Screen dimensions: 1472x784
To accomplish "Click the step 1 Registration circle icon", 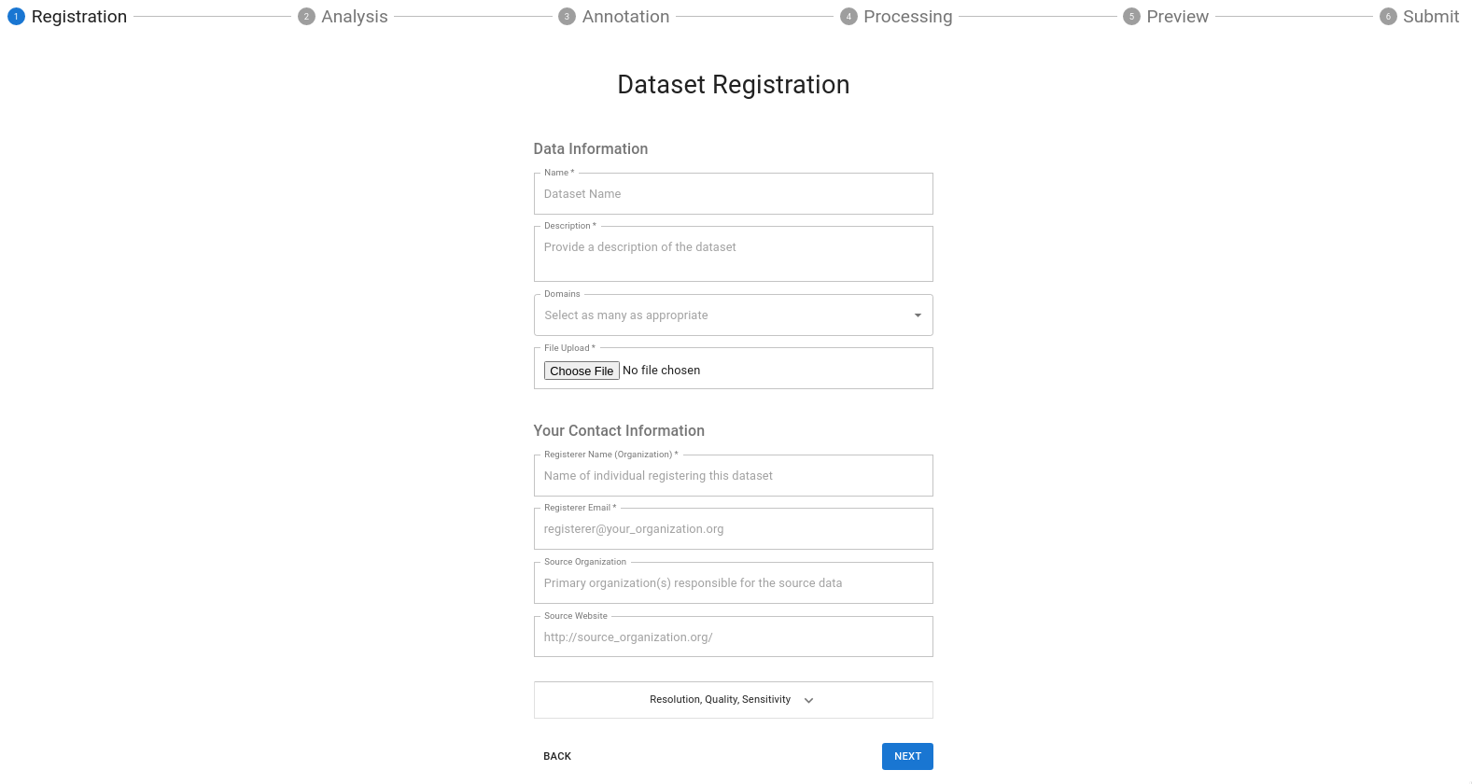I will pyautogui.click(x=16, y=17).
